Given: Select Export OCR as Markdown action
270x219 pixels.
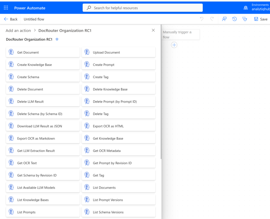Looking at the screenshot, I should (43, 139).
